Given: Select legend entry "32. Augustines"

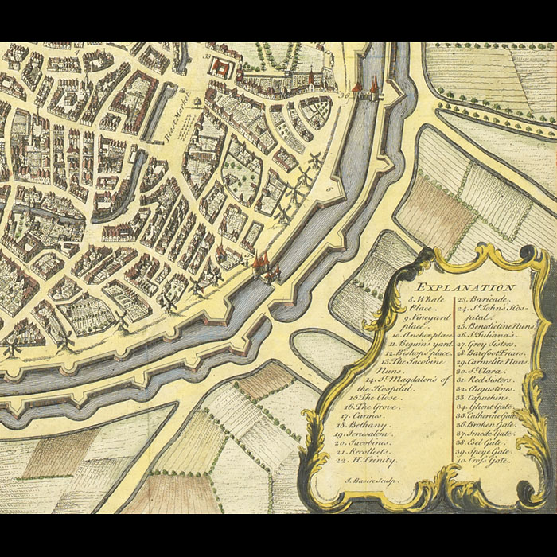Looking at the screenshot, I should 485,389.
